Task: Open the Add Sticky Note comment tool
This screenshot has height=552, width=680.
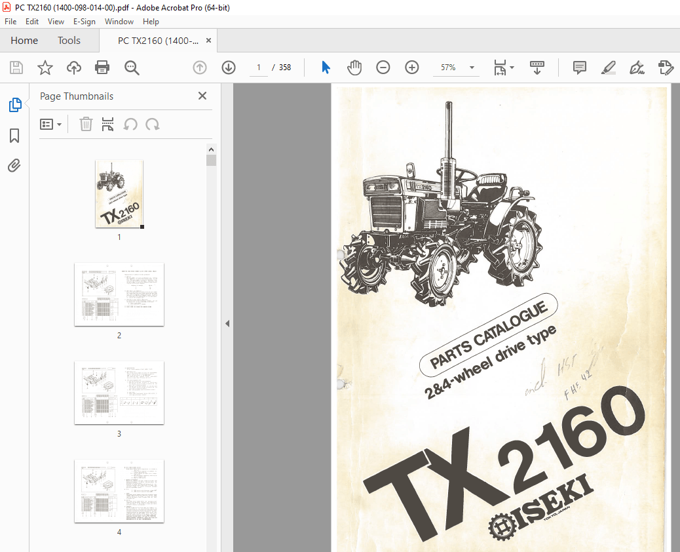Action: point(579,68)
